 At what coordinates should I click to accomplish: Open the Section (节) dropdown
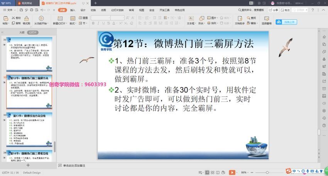pyautogui.click(x=83, y=23)
